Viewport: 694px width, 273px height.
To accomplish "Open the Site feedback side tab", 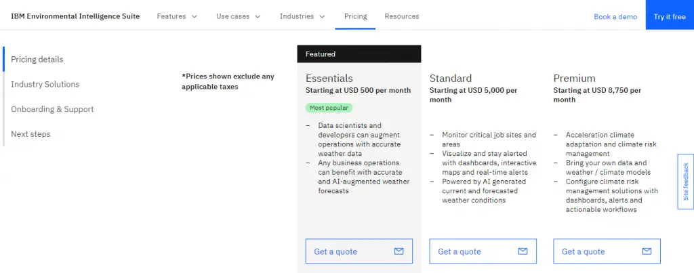I will [x=686, y=182].
